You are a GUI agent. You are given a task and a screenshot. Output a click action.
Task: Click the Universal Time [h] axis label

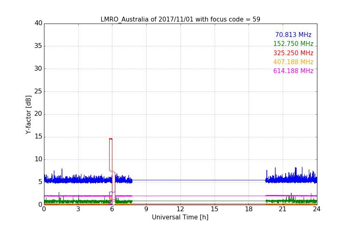tap(180, 217)
